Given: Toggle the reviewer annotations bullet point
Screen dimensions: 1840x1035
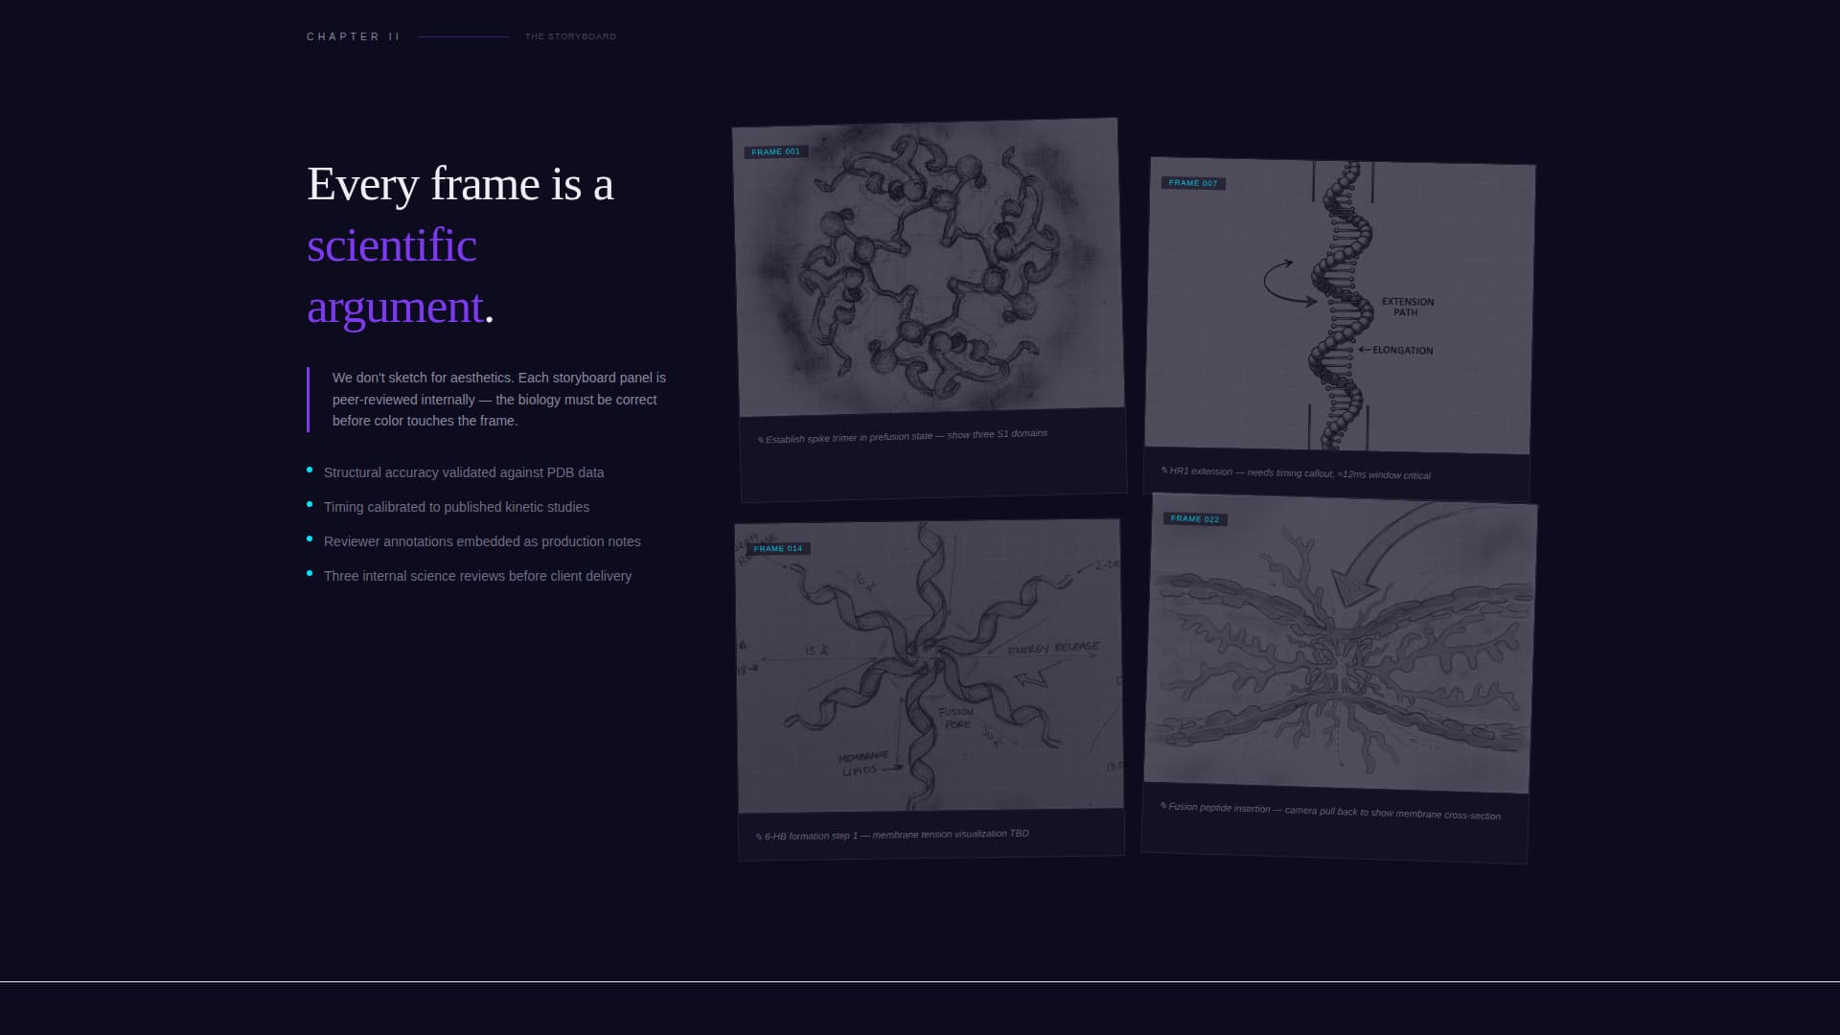Looking at the screenshot, I should coord(482,541).
